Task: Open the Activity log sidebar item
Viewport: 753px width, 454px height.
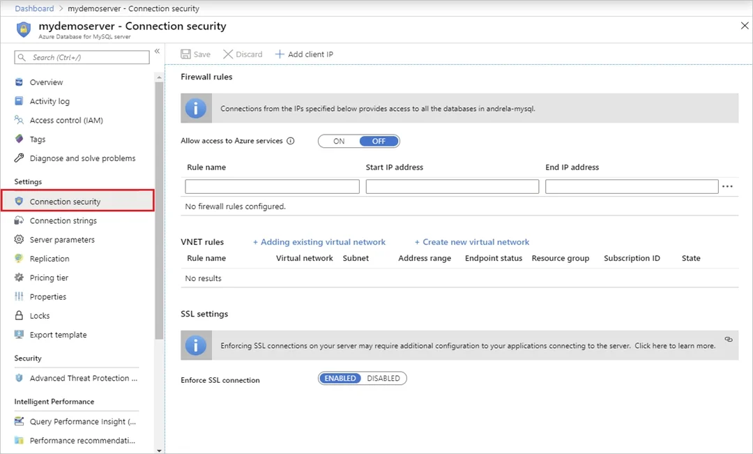Action: tap(50, 101)
